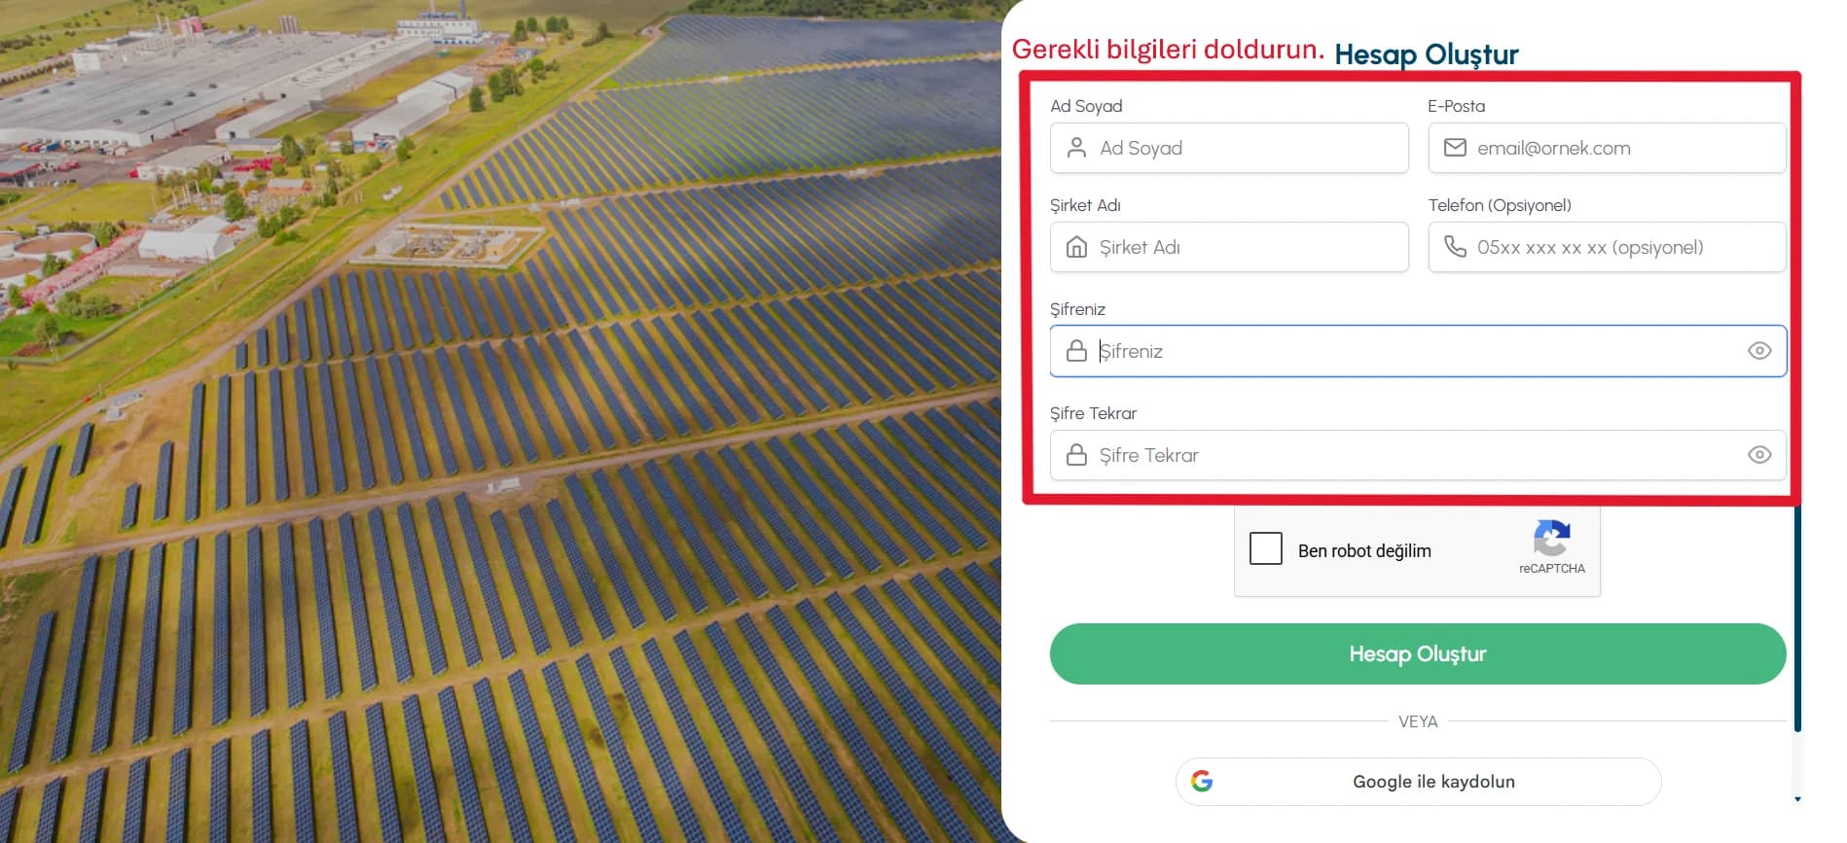The height and width of the screenshot is (843, 1847).
Task: Click scrollbar down arrow at form bottom
Action: point(1797,799)
